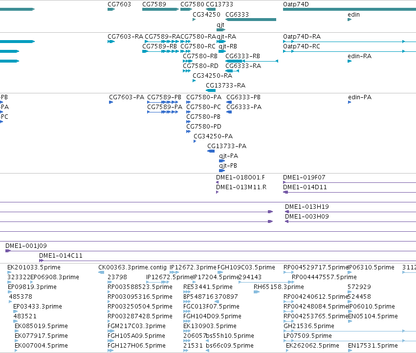Select EST EK130903.5prime
Screen dimensions: 416x353
click(x=210, y=326)
